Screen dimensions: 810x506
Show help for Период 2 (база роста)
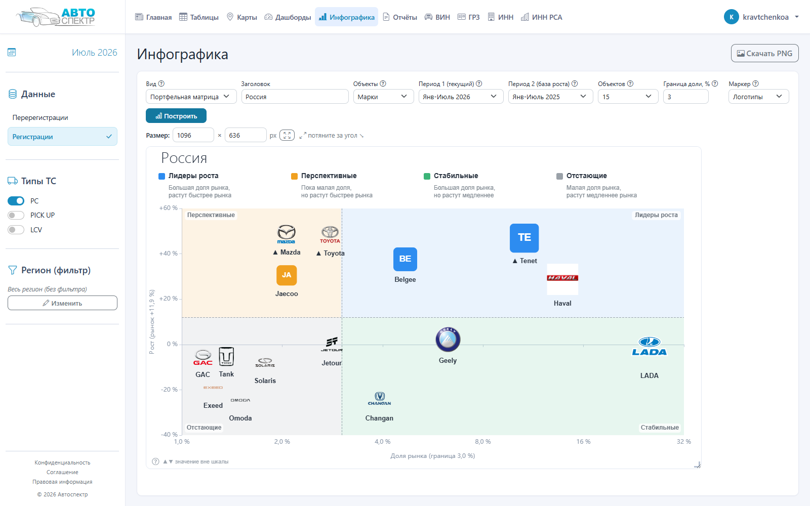(575, 83)
